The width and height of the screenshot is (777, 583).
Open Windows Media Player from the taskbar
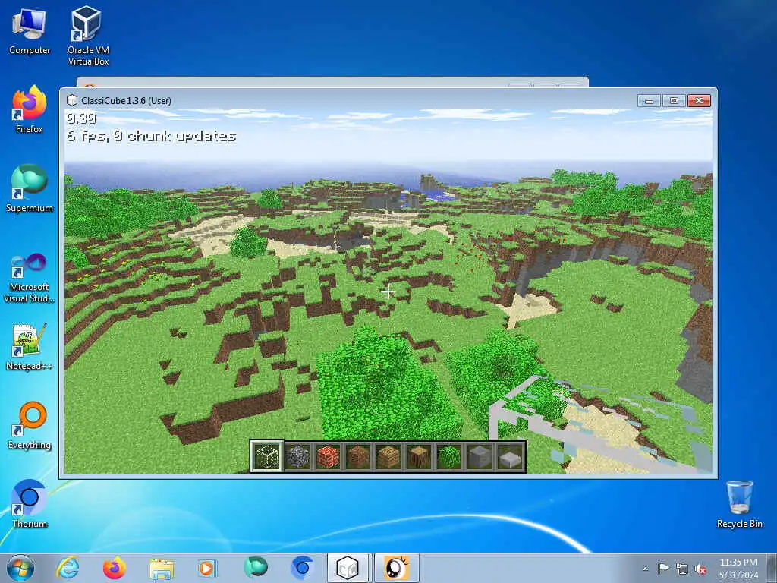(207, 568)
